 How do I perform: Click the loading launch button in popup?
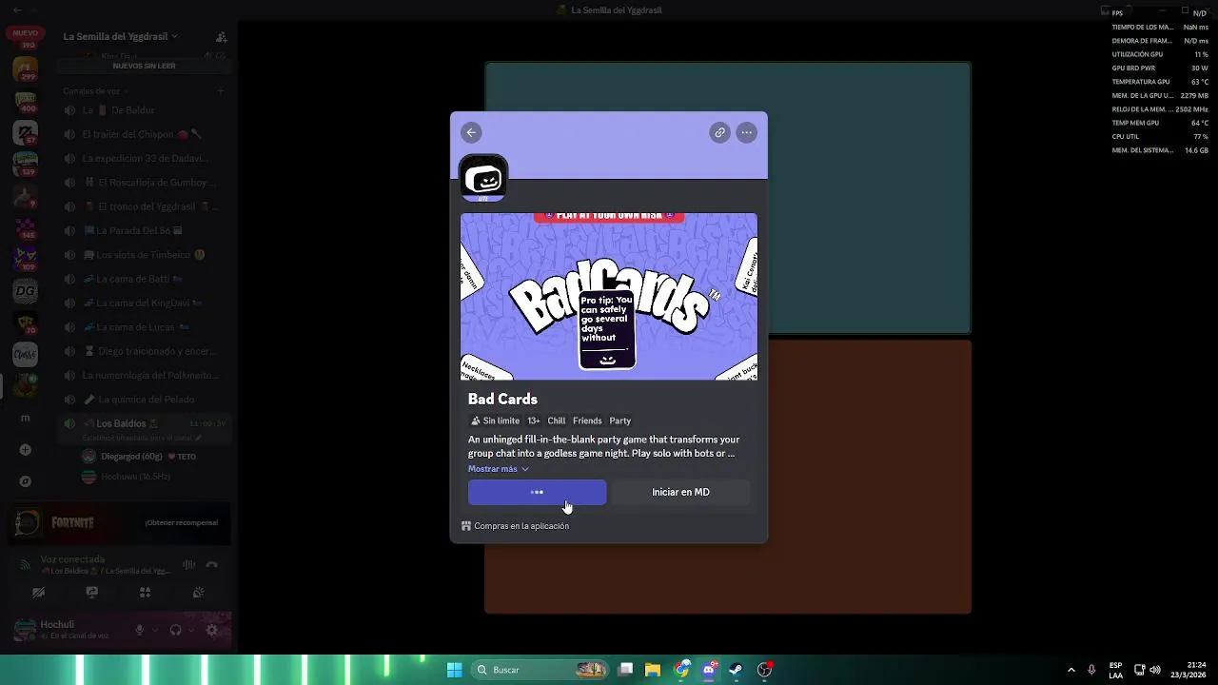[x=537, y=492]
